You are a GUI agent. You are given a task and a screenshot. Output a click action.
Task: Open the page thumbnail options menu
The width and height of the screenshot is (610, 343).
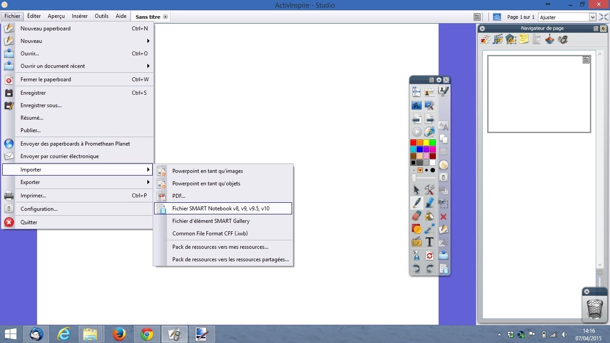pos(586,60)
